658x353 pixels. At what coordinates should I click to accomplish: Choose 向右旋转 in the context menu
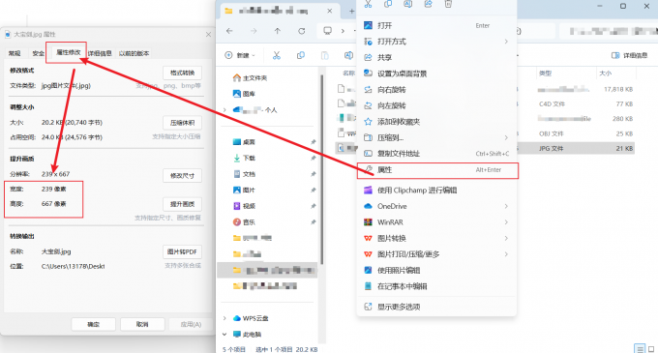[436, 89]
